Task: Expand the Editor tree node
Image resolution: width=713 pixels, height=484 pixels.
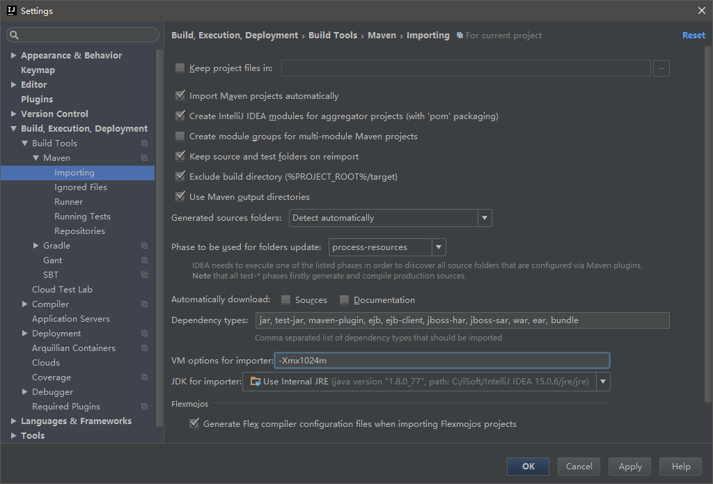Action: coord(14,84)
